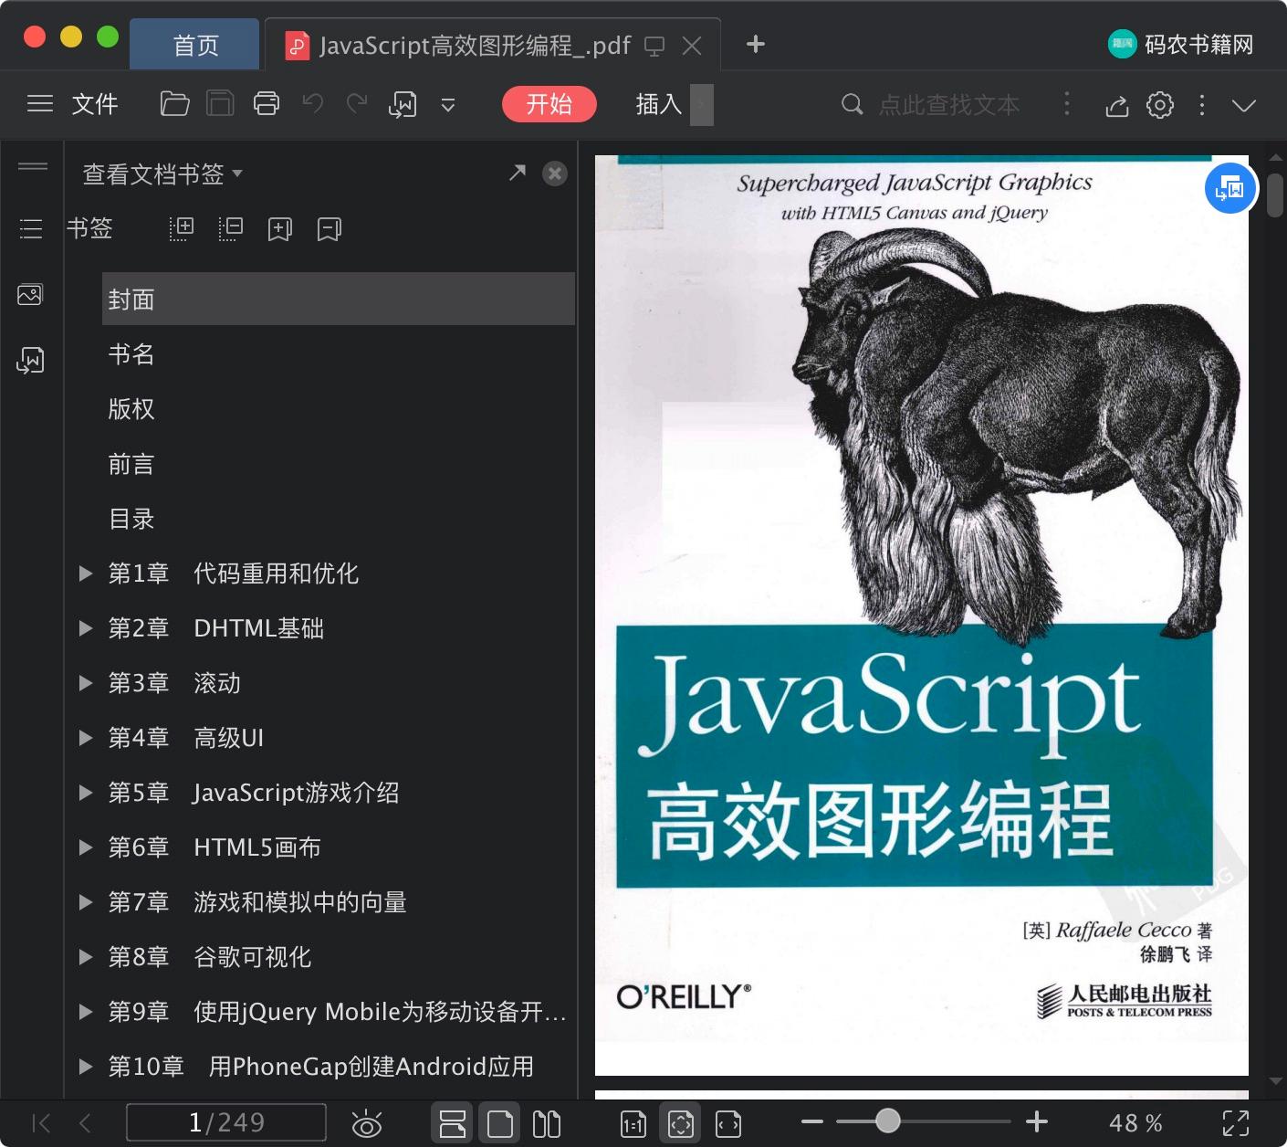
Task: Jump to the 目录 bookmark
Action: 131,519
